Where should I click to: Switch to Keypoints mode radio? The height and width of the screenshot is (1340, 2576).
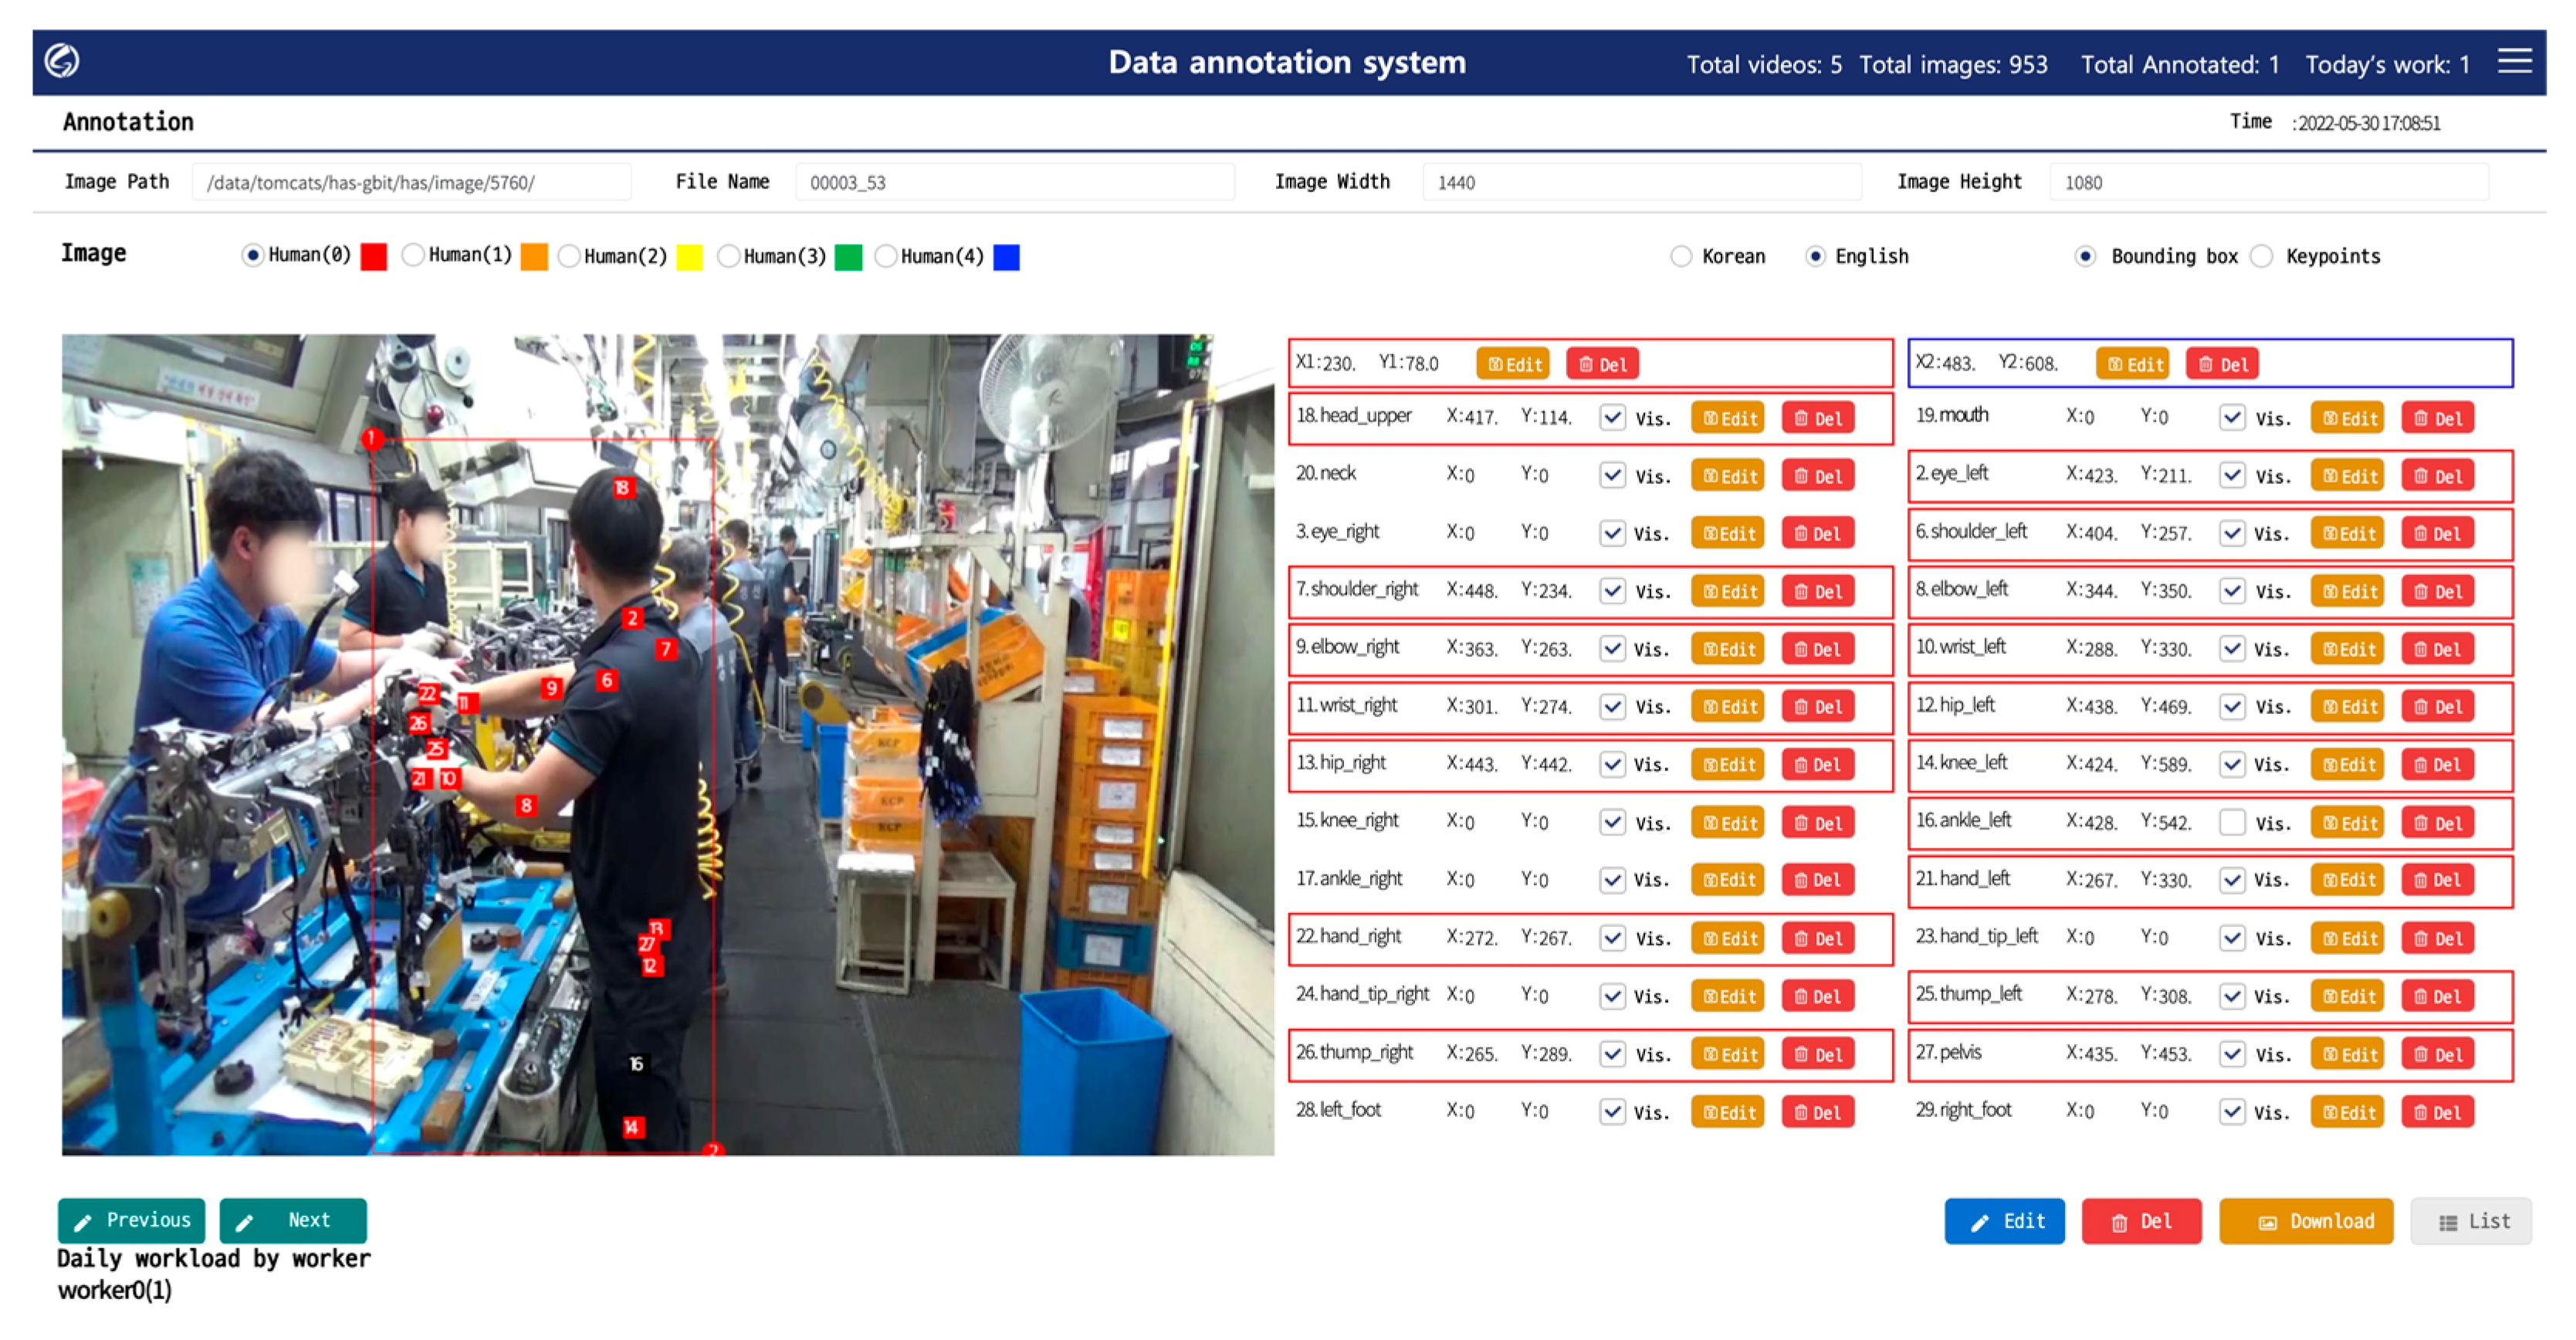click(2261, 256)
